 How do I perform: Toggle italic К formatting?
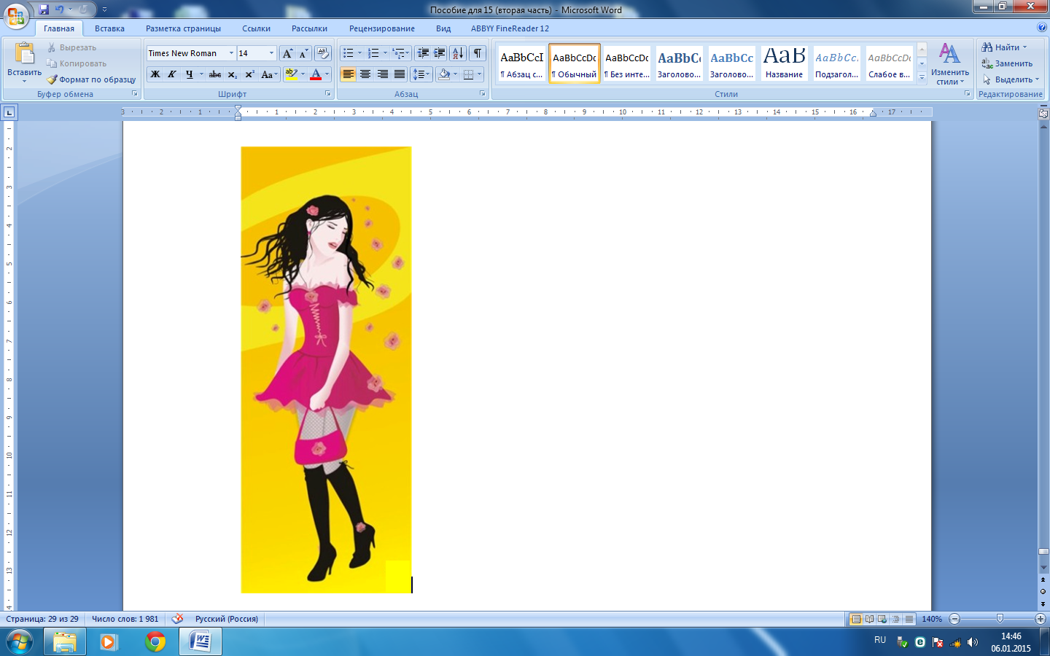(172, 74)
